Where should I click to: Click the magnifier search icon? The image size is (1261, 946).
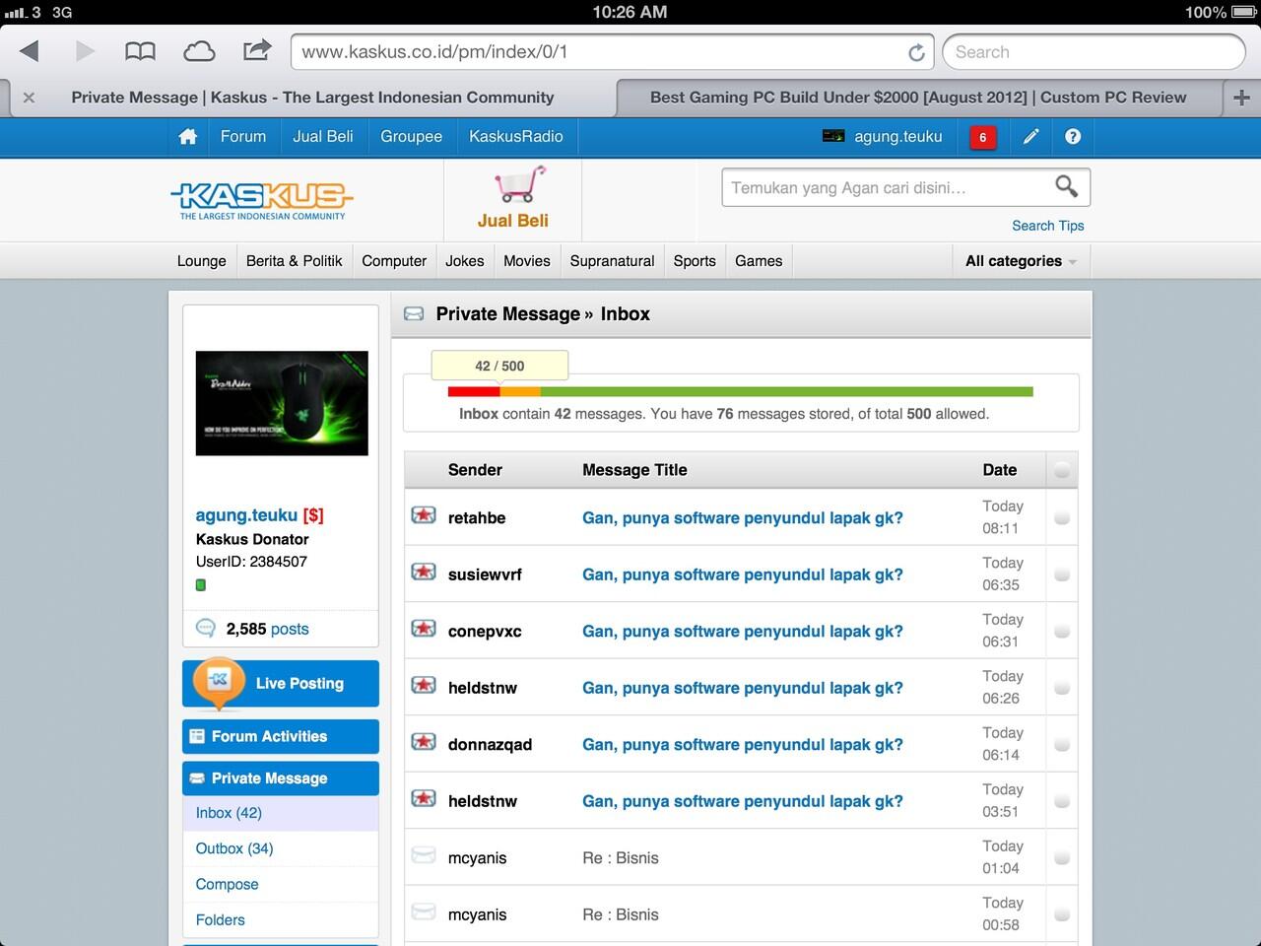1066,186
